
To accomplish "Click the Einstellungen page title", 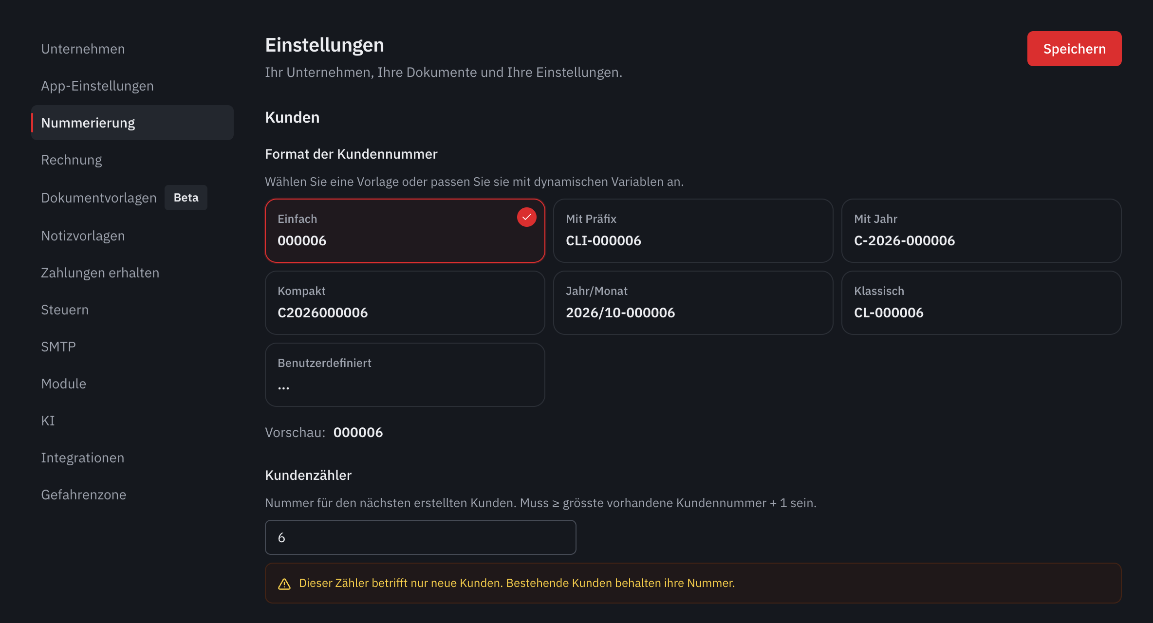I will coord(324,45).
